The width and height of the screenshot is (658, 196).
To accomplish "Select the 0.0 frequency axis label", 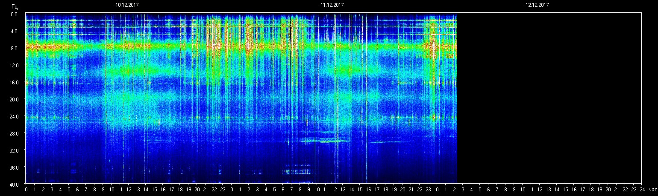I will click(x=15, y=14).
